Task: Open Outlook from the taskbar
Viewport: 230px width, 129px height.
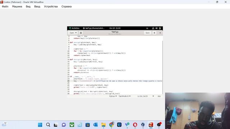Action: pyautogui.click(x=96, y=125)
